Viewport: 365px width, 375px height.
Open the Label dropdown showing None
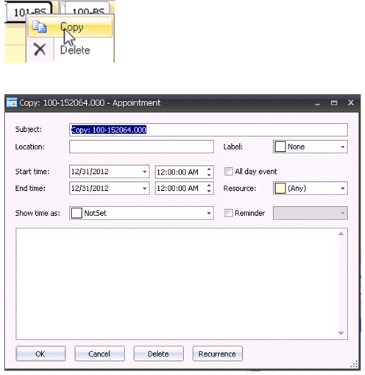click(311, 147)
